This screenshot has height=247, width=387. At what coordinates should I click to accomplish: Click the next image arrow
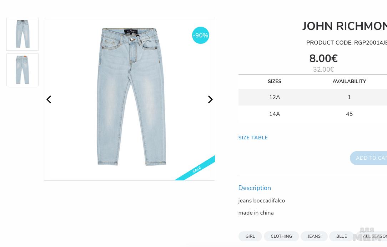pyautogui.click(x=210, y=99)
